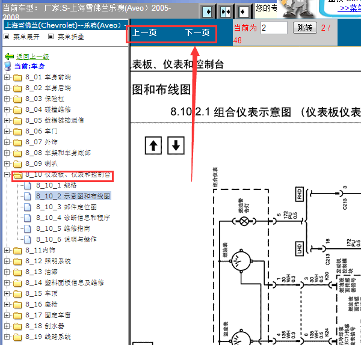Click the 菜单展开 text
This screenshot has height=345, width=361.
coord(26,37)
